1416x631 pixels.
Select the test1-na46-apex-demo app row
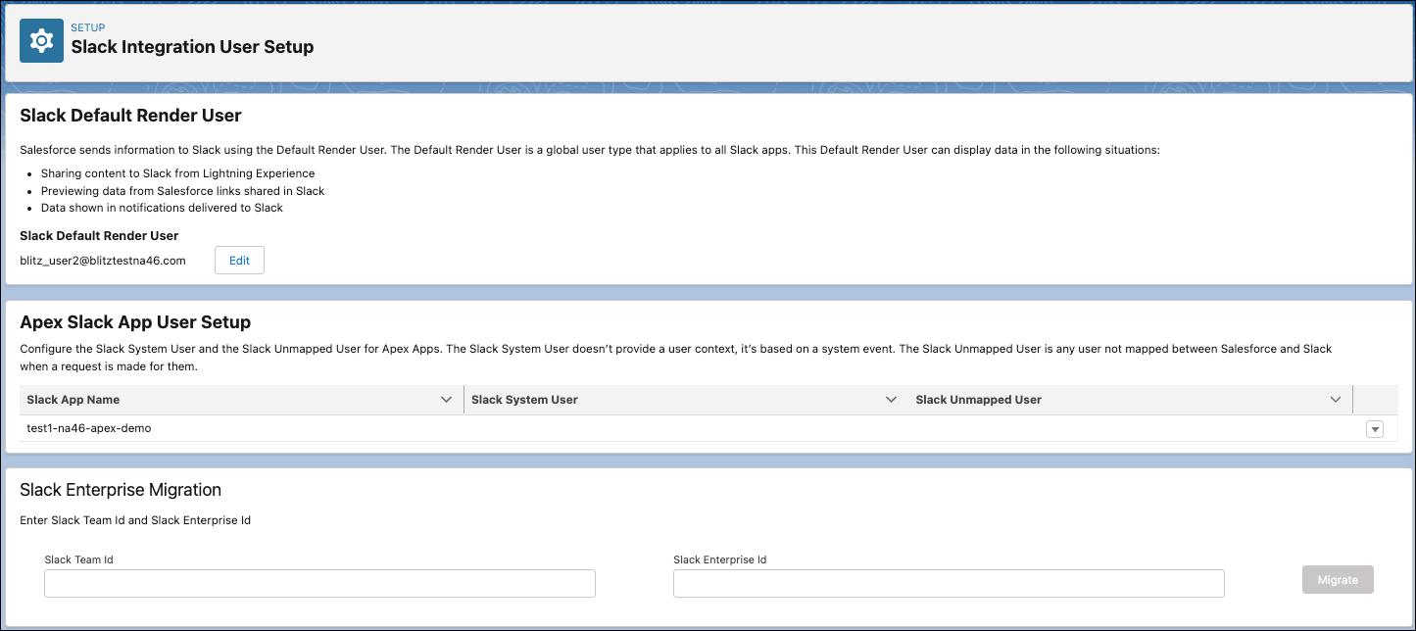(89, 428)
